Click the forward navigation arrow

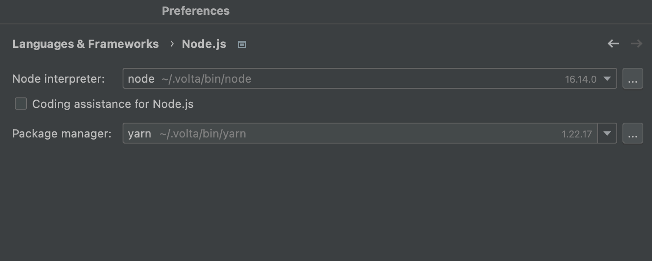[x=637, y=43]
